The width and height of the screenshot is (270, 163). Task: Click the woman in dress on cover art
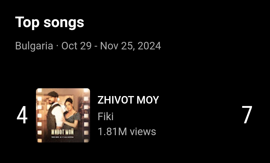pos(71,115)
